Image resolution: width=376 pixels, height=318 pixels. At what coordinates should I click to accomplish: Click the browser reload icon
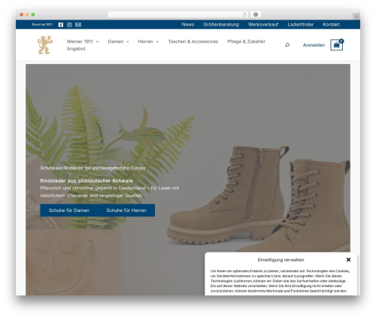click(244, 14)
